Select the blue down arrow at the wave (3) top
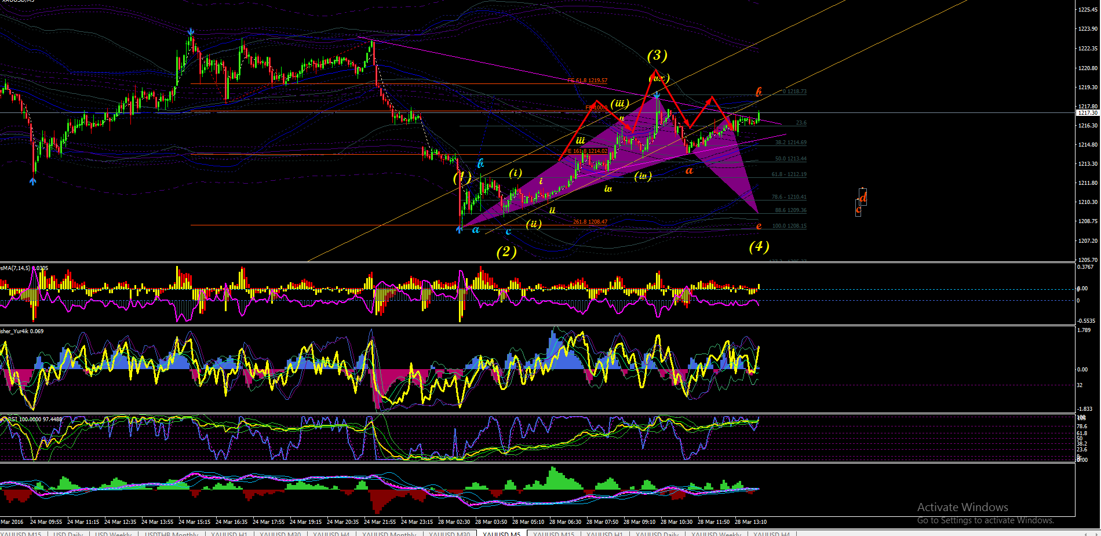The width and height of the screenshot is (1101, 536). (657, 94)
